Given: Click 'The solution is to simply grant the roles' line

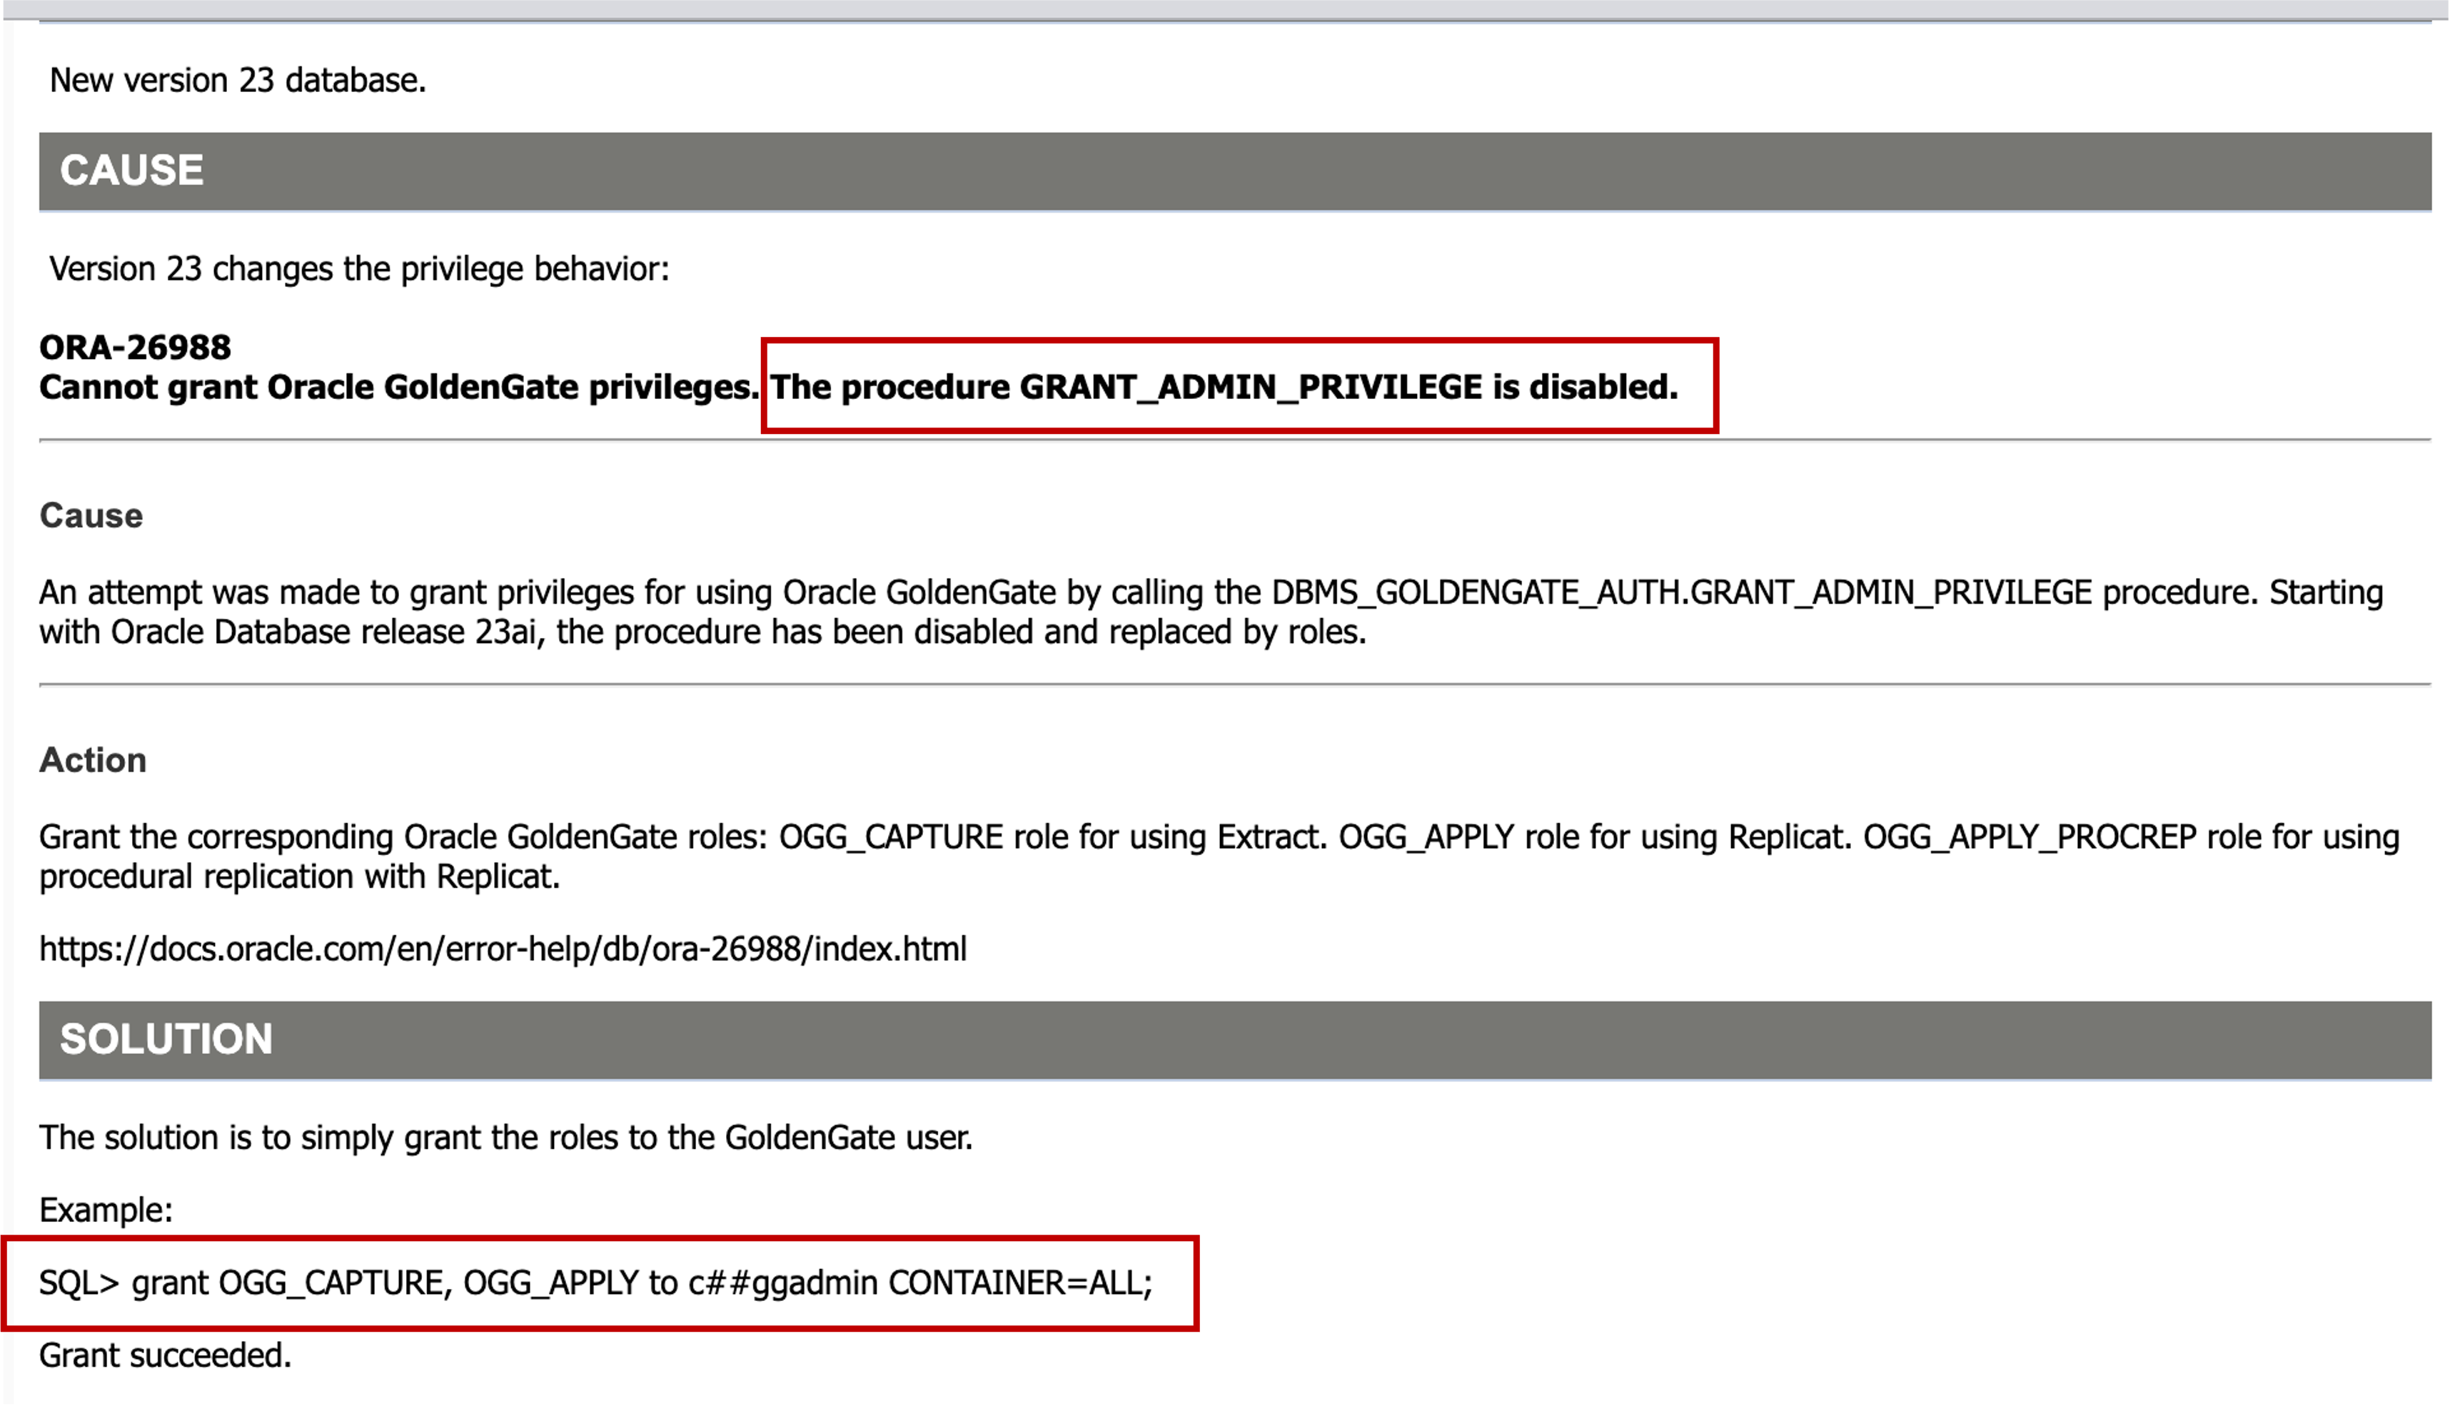Looking at the screenshot, I should click(506, 1138).
